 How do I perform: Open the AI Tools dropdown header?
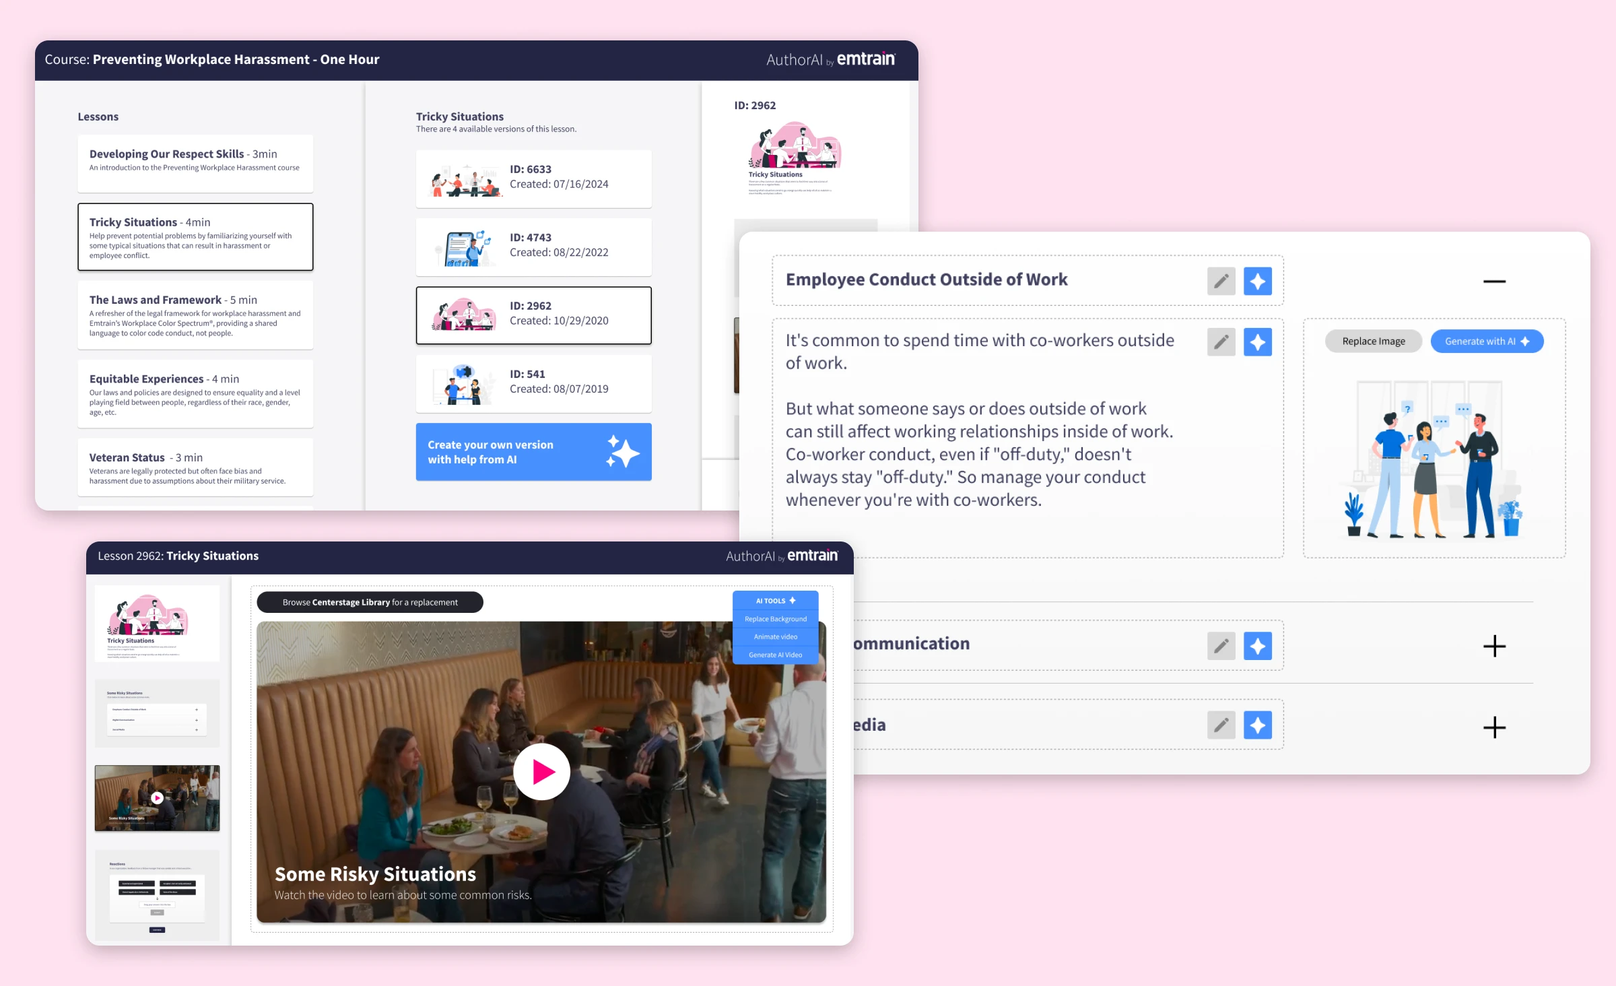(x=775, y=601)
